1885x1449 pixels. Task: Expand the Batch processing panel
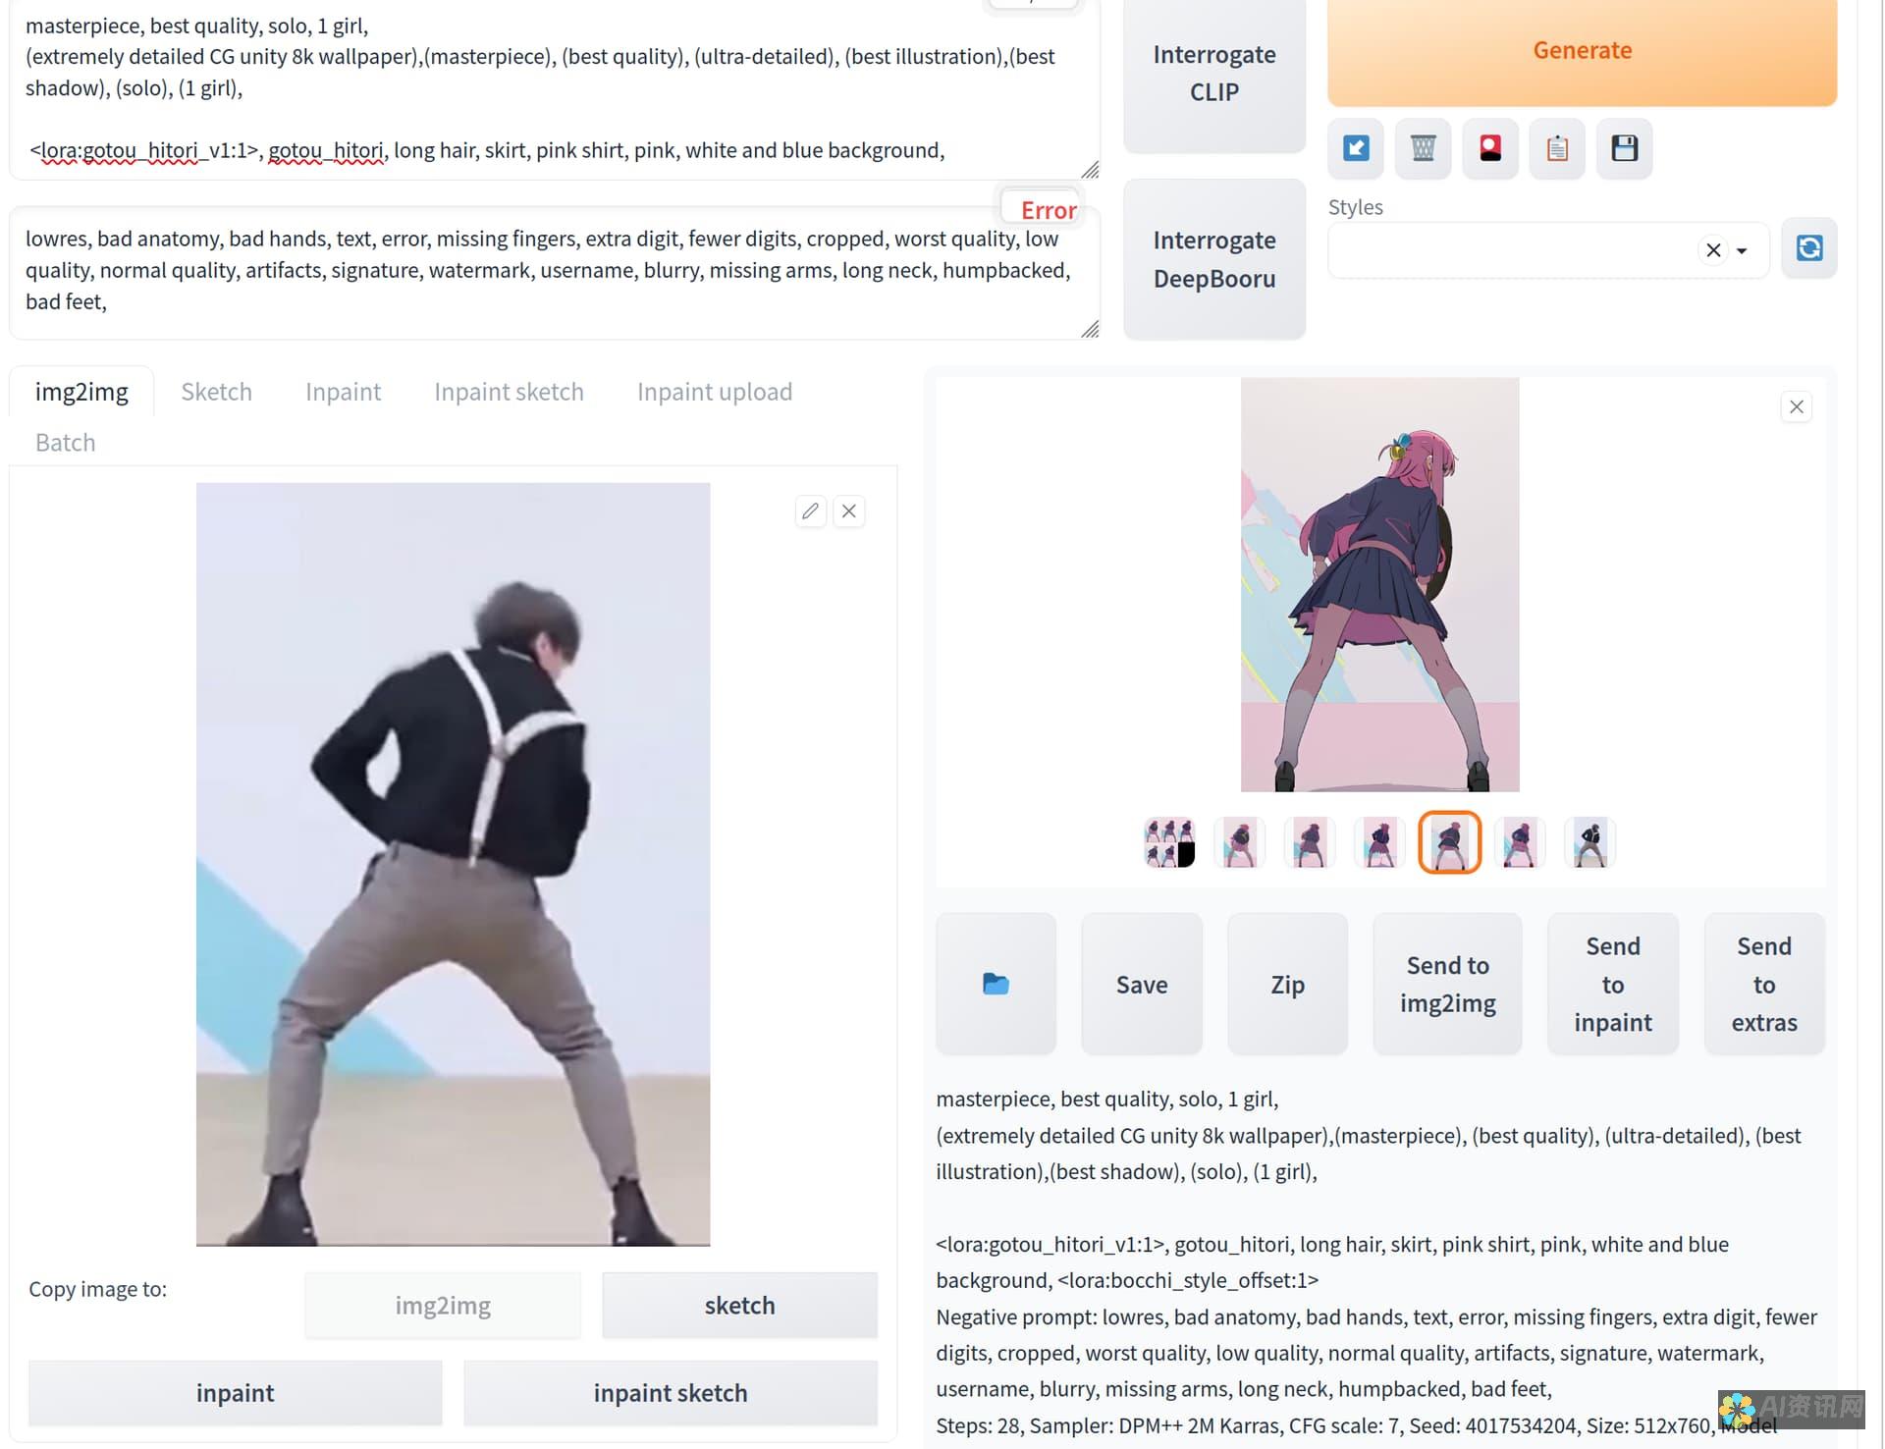click(x=64, y=440)
